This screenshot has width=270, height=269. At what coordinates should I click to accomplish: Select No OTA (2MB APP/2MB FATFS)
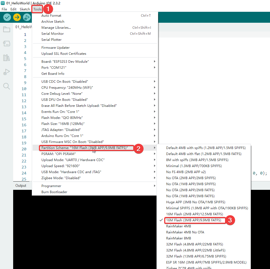[x=204, y=190]
